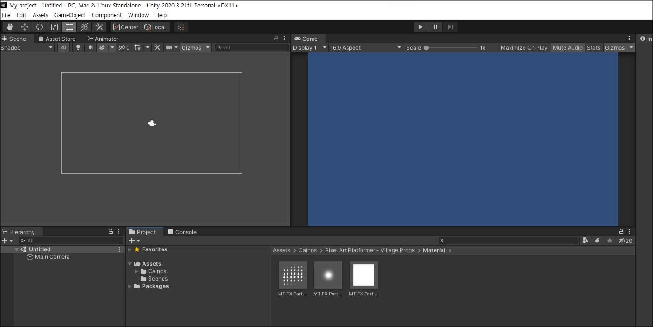Select the Rotate tool
Screen dimensions: 653x327
(40, 27)
